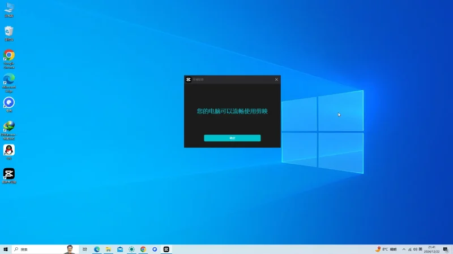453x254 pixels.
Task: Select the CapCut desktop shortcut
Action: tap(9, 174)
